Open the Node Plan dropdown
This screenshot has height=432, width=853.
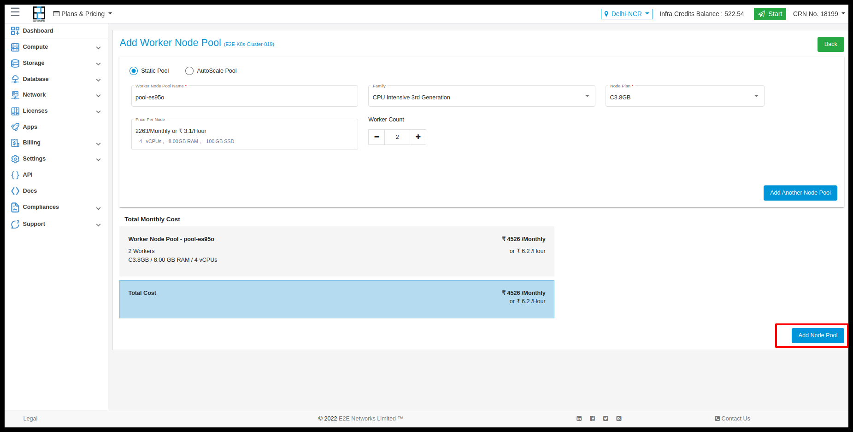[685, 96]
